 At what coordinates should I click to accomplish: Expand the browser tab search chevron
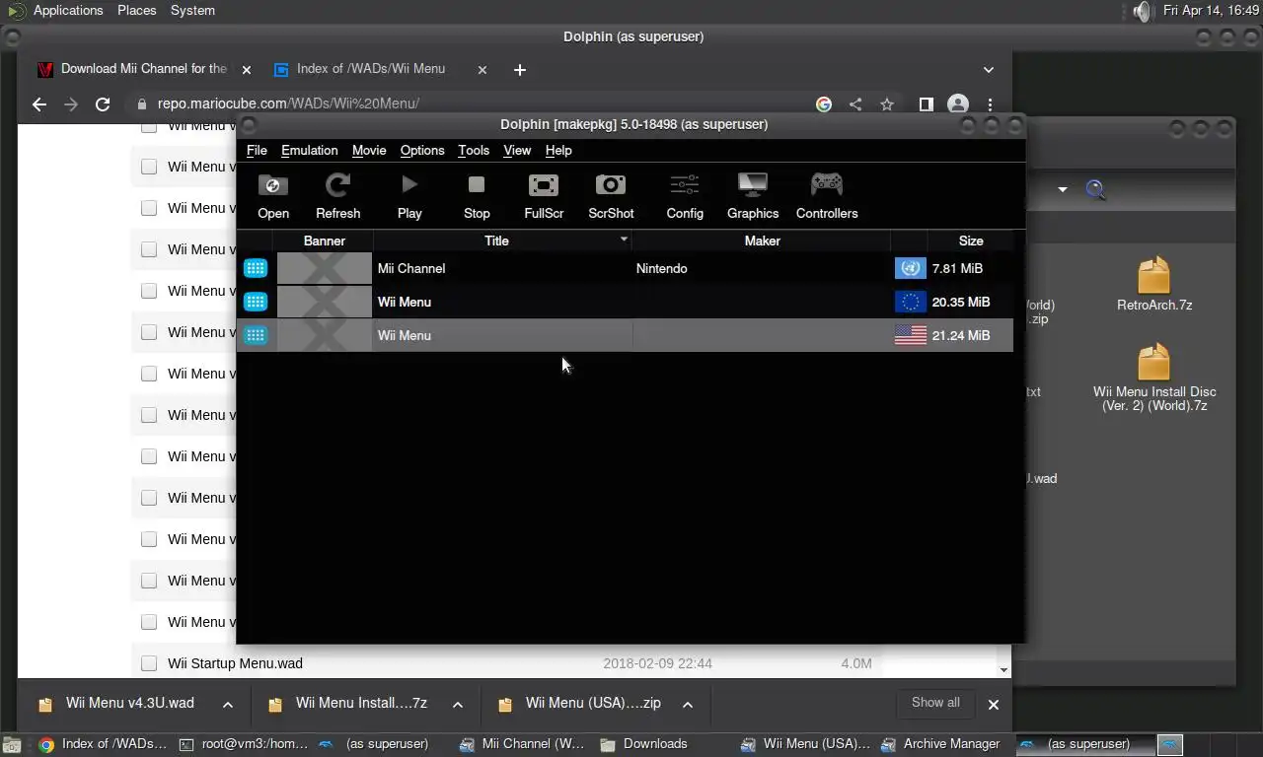click(989, 70)
